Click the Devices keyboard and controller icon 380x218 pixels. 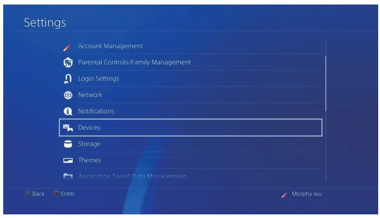68,128
